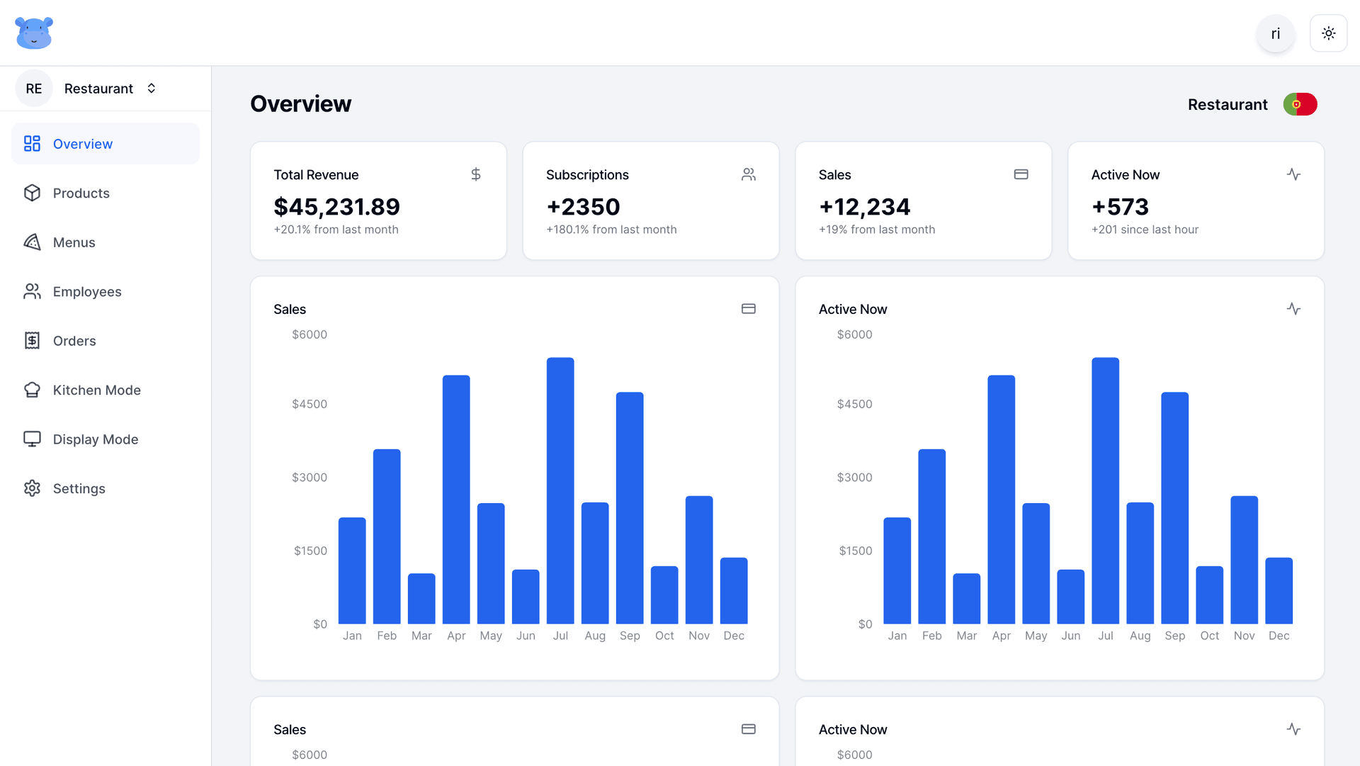
Task: Switch to Kitchen Mode
Action: coord(106,390)
